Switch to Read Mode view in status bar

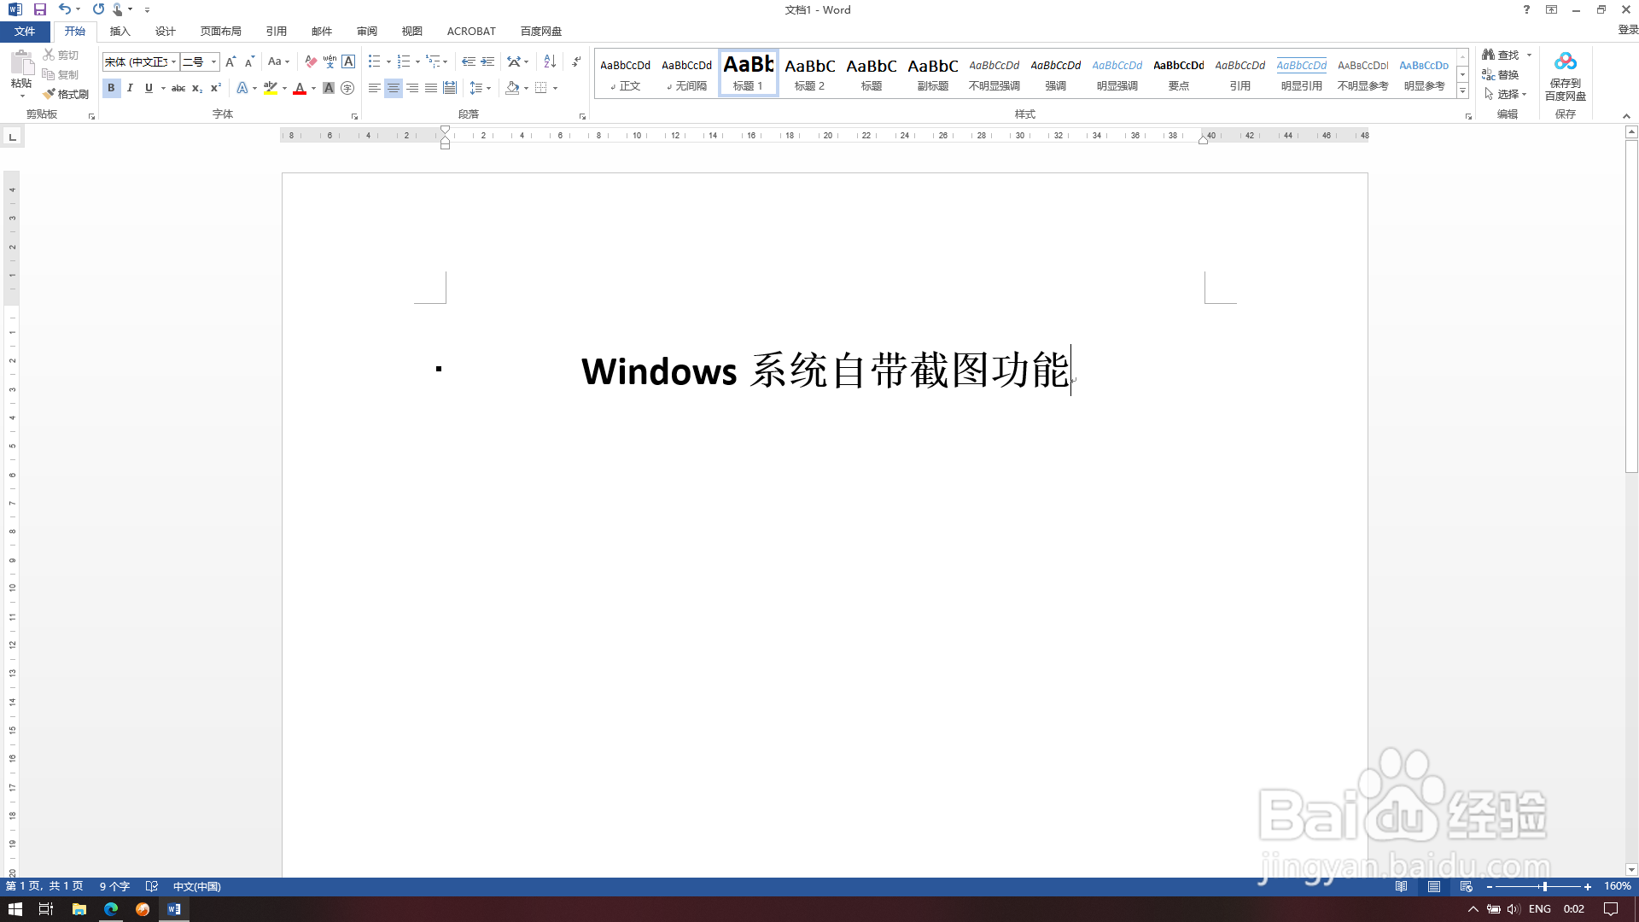[1401, 887]
